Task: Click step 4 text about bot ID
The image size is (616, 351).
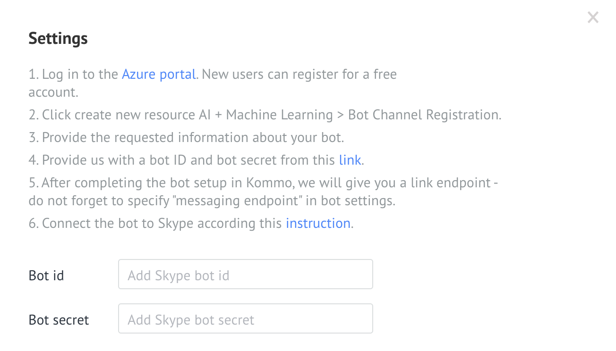Action: click(x=196, y=160)
